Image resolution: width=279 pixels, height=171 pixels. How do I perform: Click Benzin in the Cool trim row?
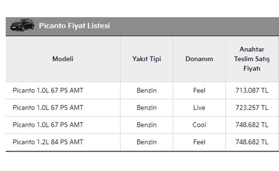(x=146, y=125)
